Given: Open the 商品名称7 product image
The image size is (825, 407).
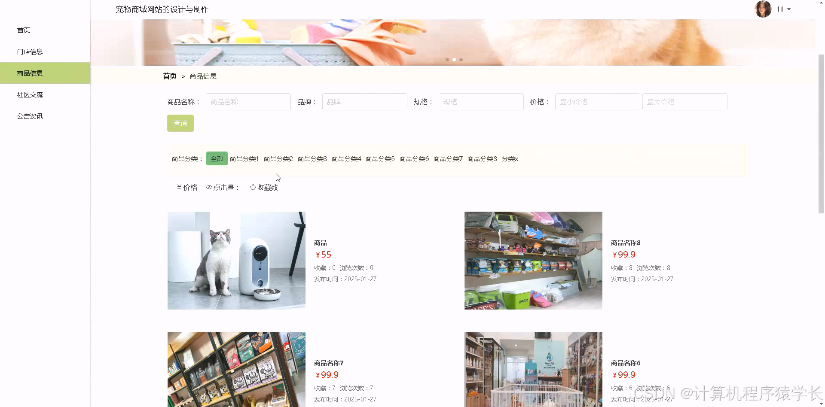Looking at the screenshot, I should point(236,369).
